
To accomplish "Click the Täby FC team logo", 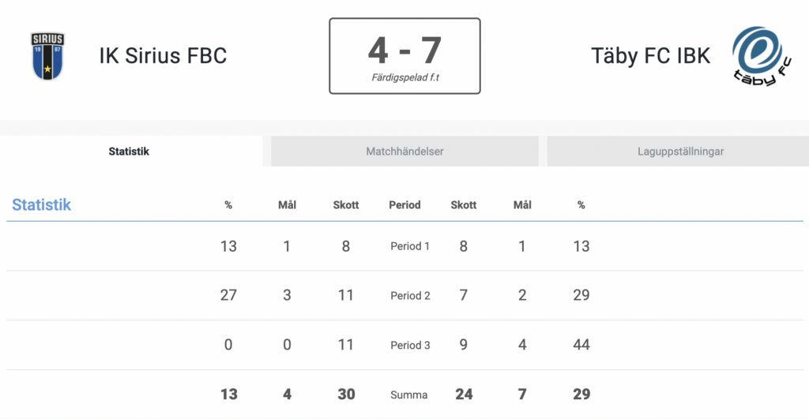I will click(x=762, y=56).
